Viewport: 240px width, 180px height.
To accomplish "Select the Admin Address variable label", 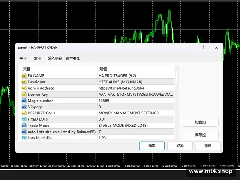I will click(41, 88).
